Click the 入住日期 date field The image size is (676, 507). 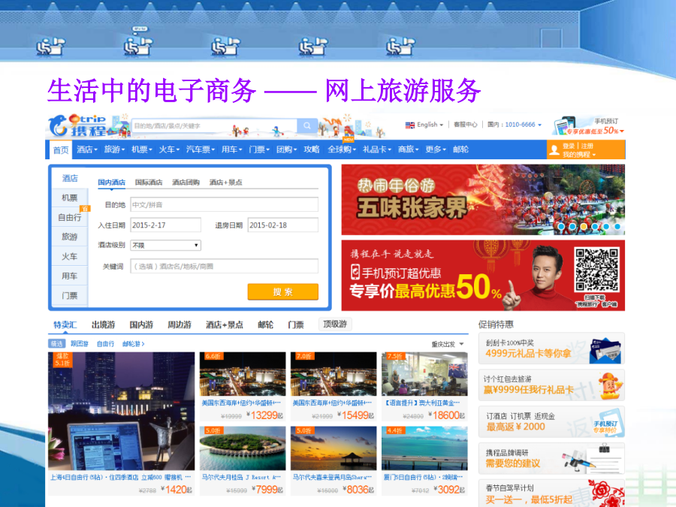click(165, 225)
